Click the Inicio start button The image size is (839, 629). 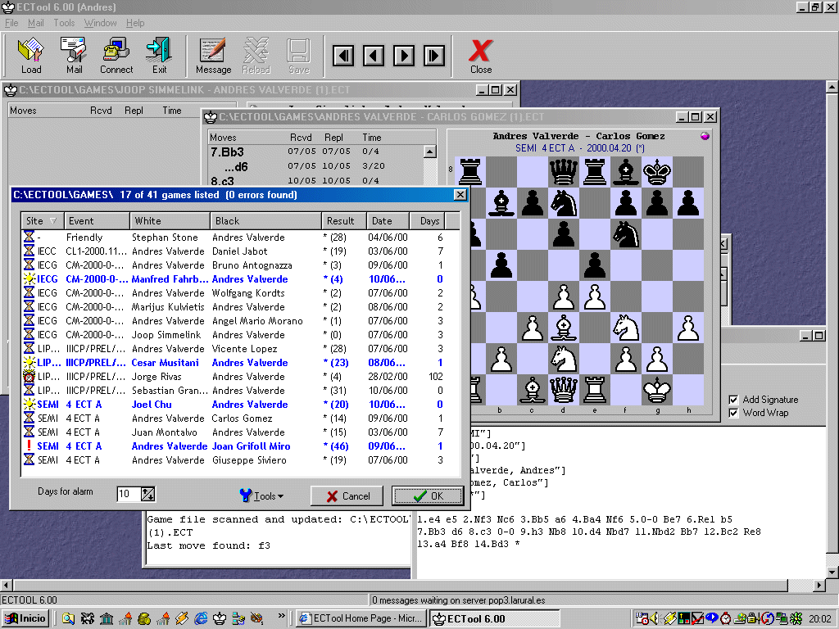pos(25,619)
